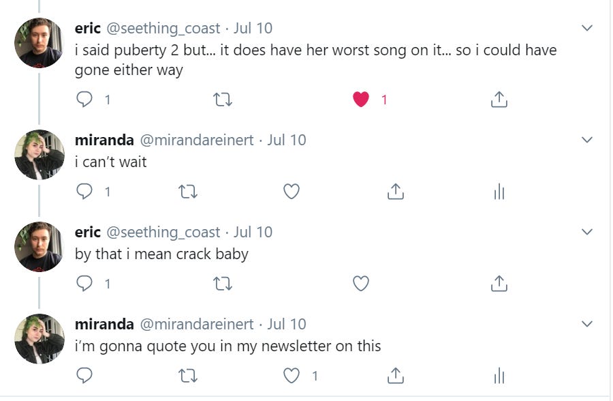Expand menu chevron on "i can't wait" tweet
This screenshot has width=613, height=401.
(587, 140)
